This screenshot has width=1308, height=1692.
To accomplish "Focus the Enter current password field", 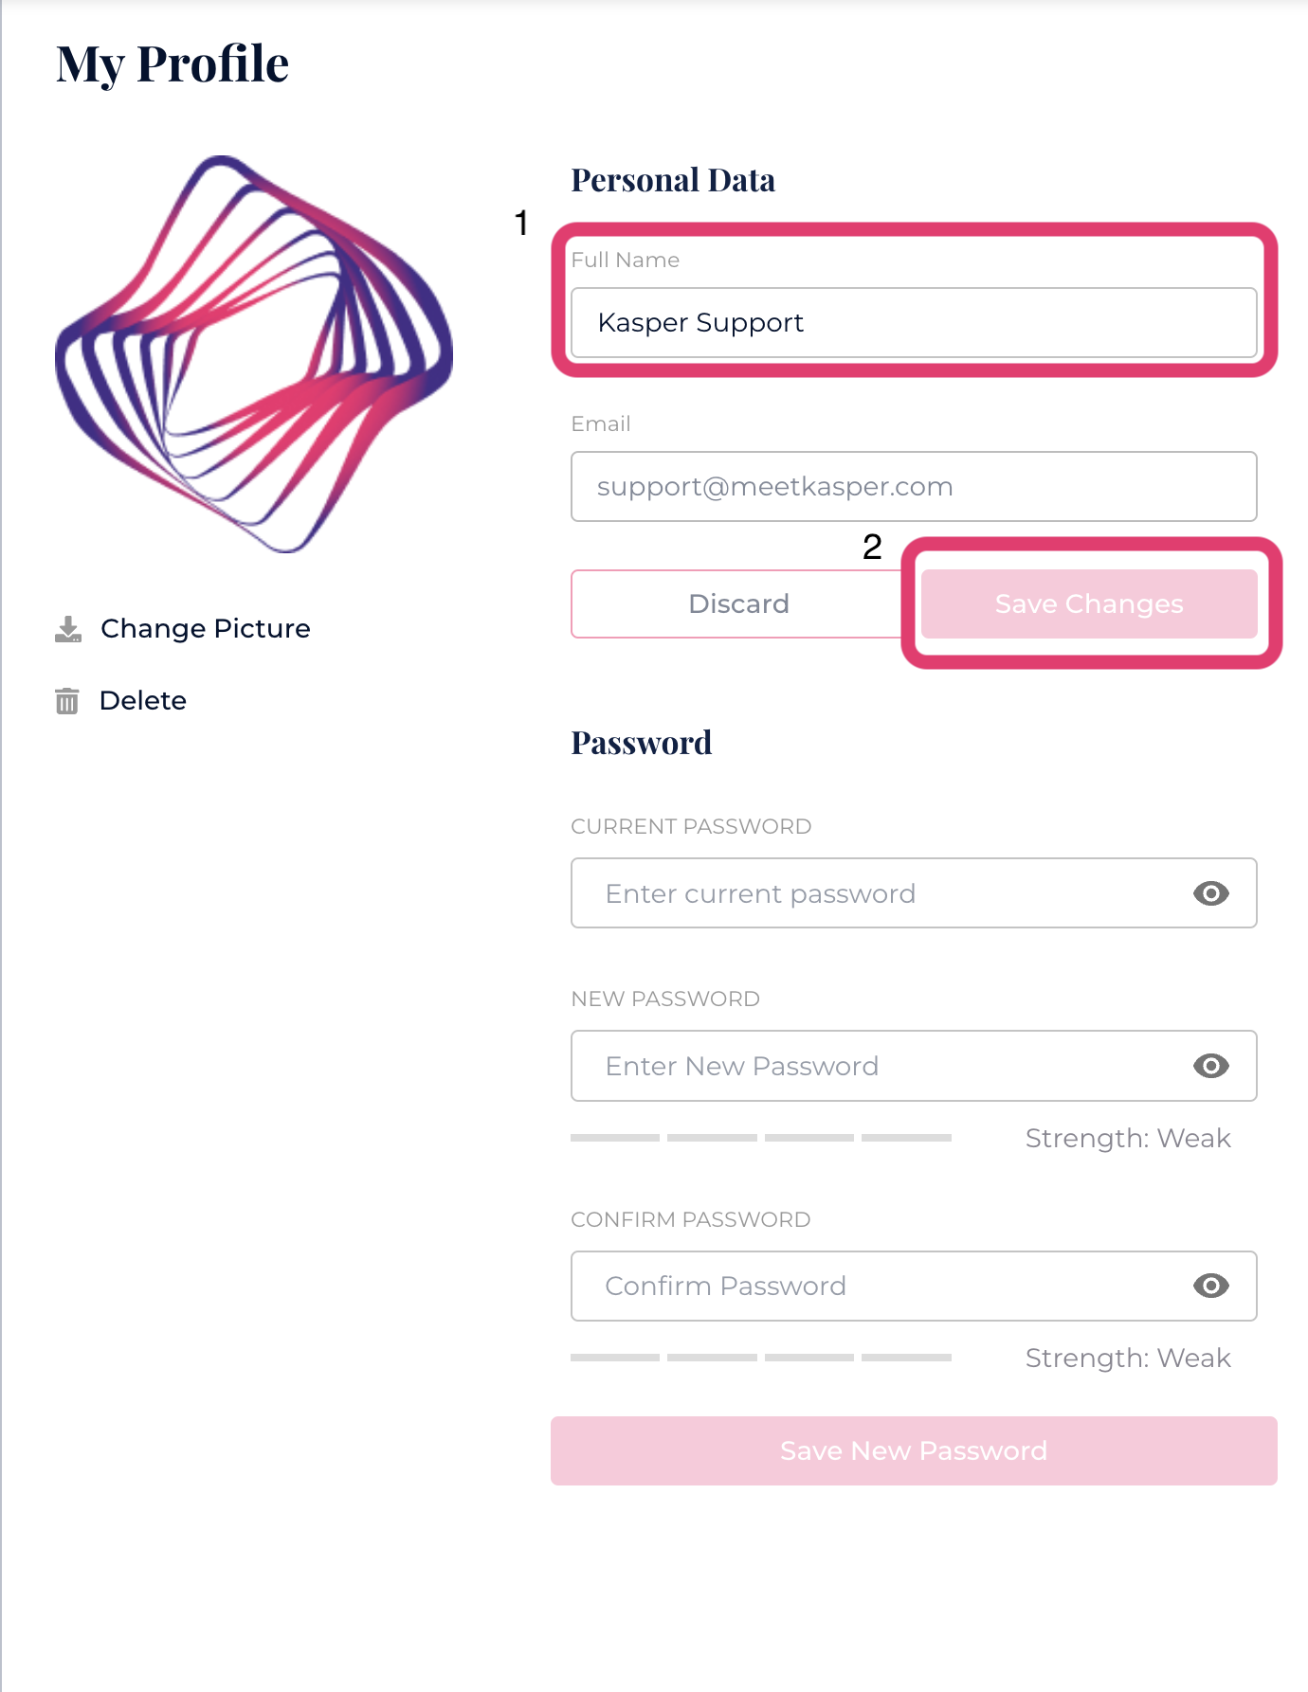I will (881, 893).
